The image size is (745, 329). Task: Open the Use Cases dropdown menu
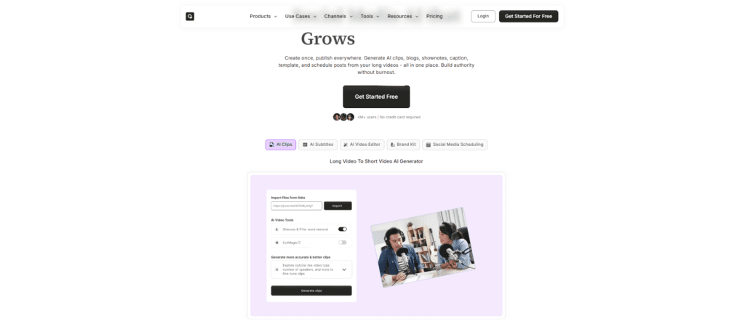300,16
